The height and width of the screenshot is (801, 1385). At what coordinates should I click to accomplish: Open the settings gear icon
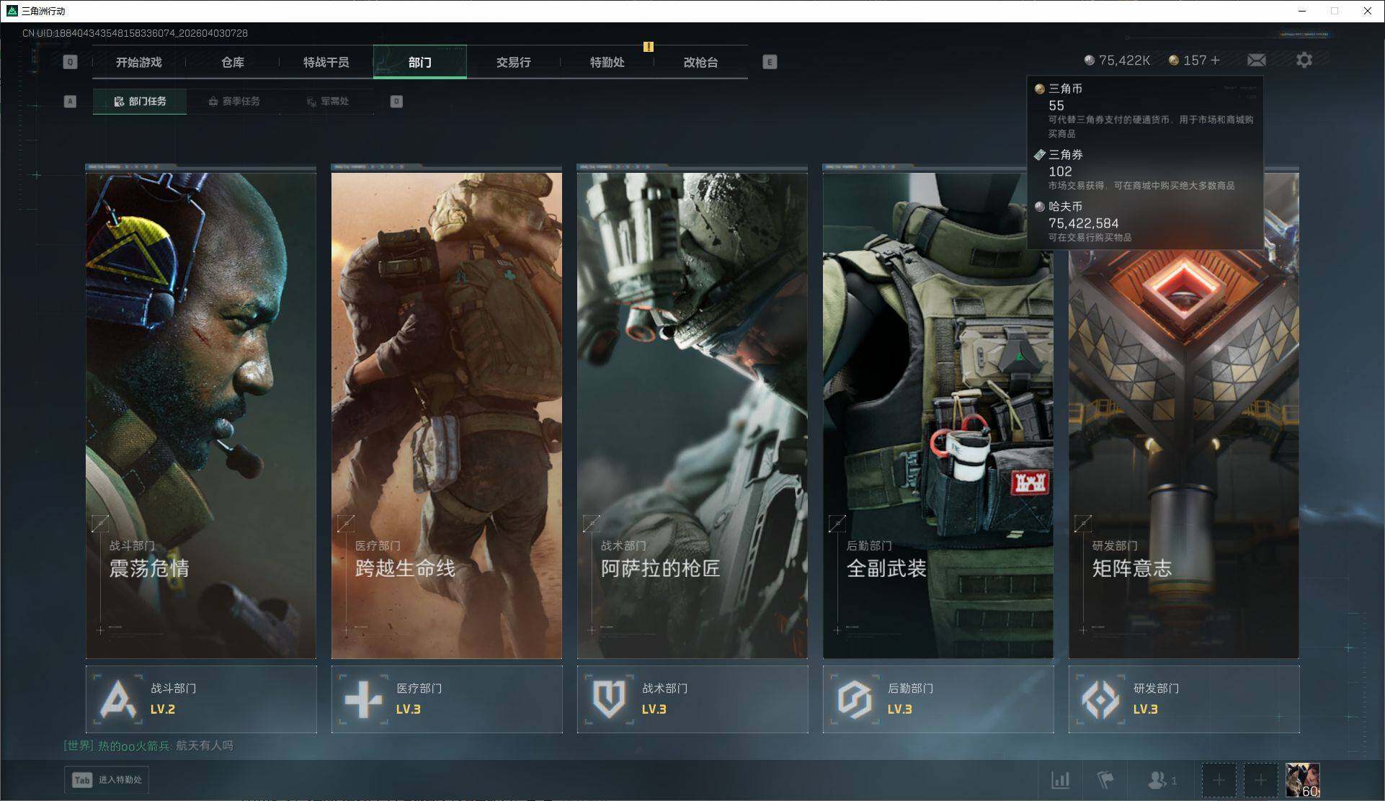1304,61
